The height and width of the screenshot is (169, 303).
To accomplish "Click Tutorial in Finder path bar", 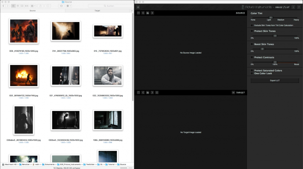I will (110, 164).
